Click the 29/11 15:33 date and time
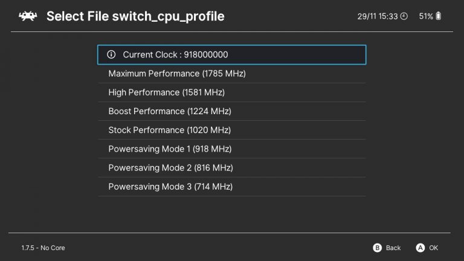The image size is (464, 261). pyautogui.click(x=378, y=16)
